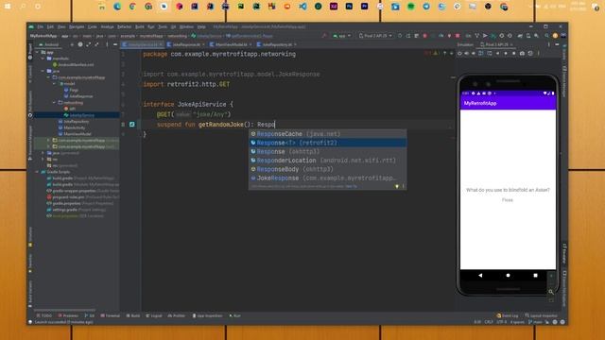Open the Event Log tool window
The height and width of the screenshot is (340, 605).
508,315
